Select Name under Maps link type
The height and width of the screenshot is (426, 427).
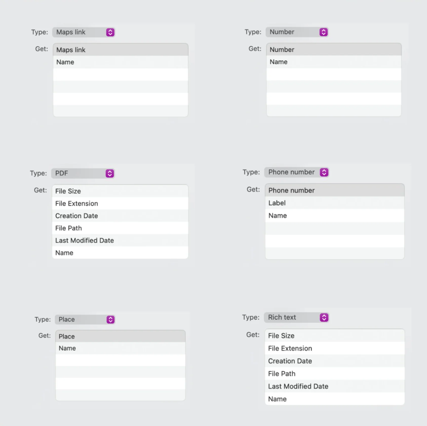[120, 62]
